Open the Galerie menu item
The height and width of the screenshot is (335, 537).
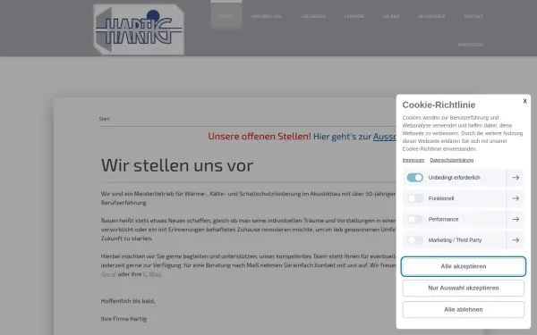[x=391, y=16]
